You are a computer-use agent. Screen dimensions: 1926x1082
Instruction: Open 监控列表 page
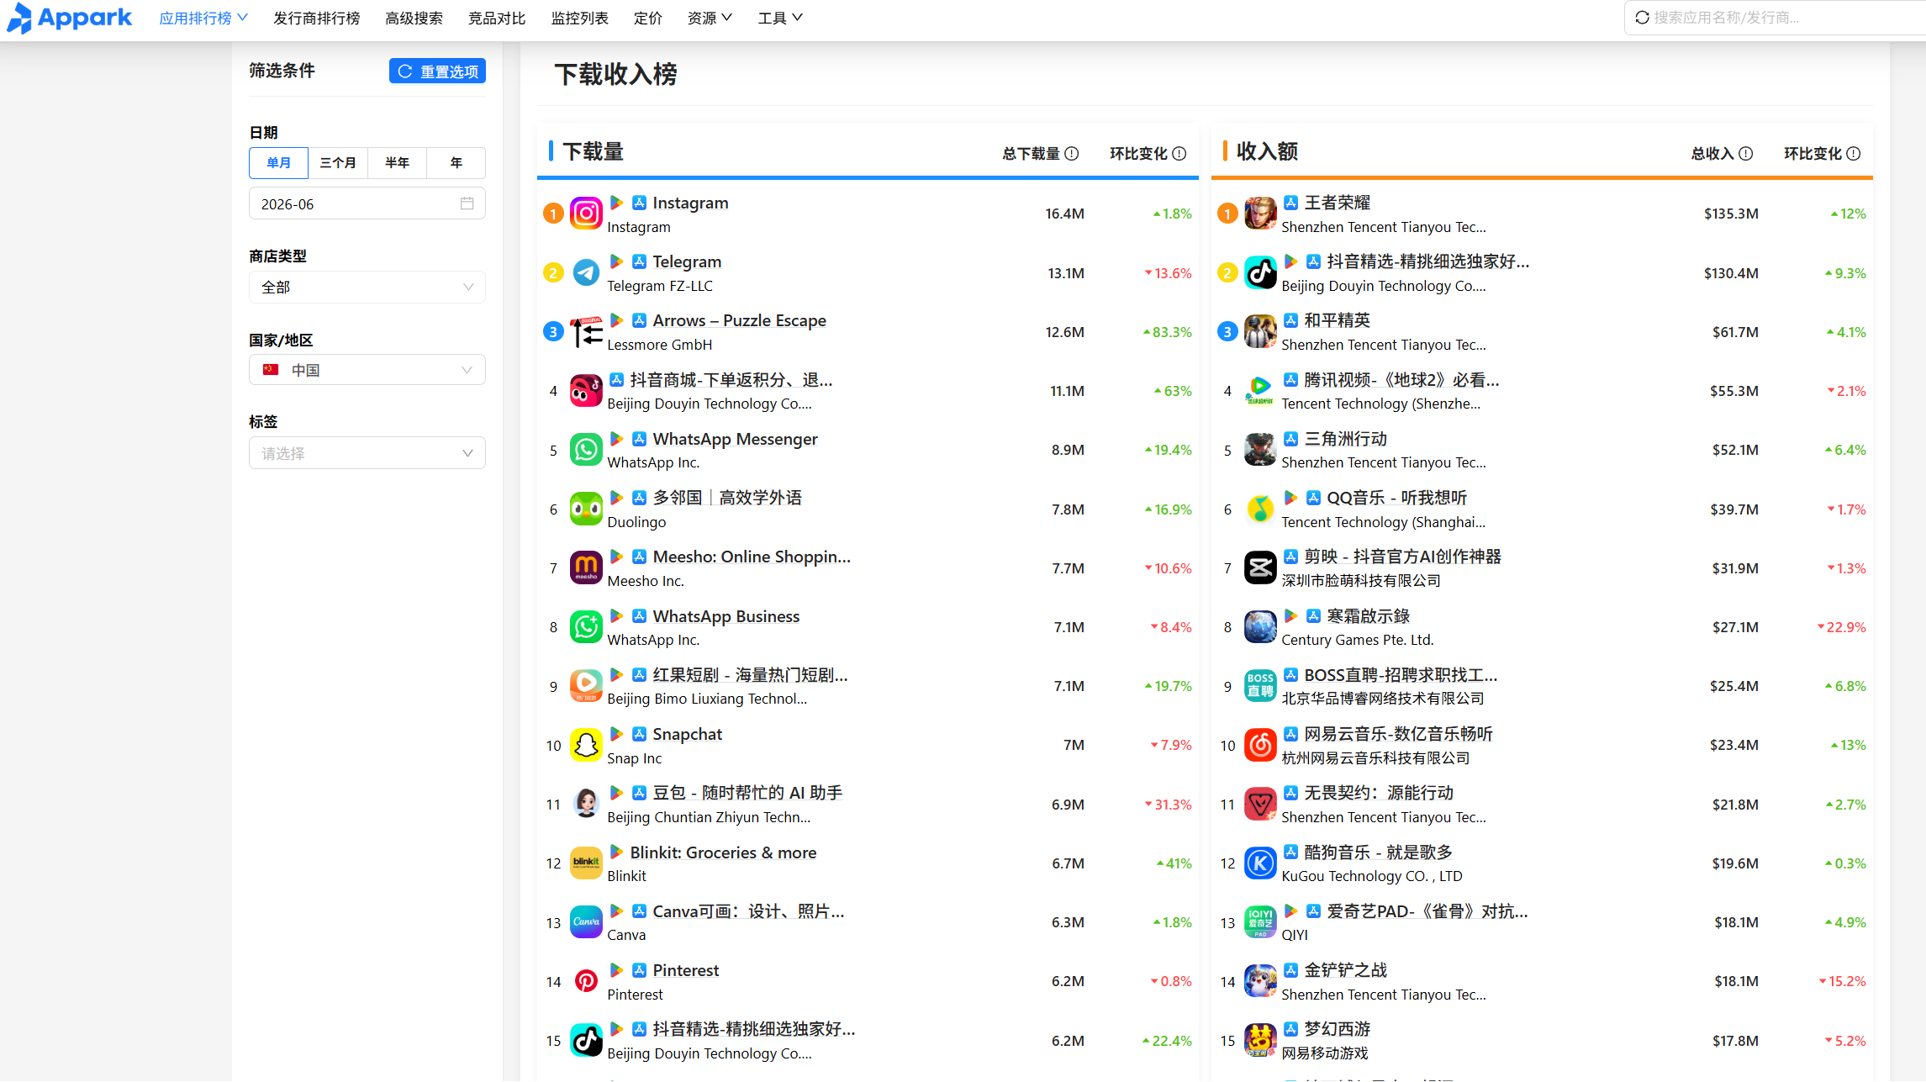pyautogui.click(x=580, y=18)
